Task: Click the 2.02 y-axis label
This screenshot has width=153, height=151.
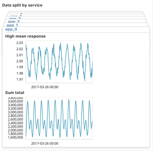Action: 20,49
